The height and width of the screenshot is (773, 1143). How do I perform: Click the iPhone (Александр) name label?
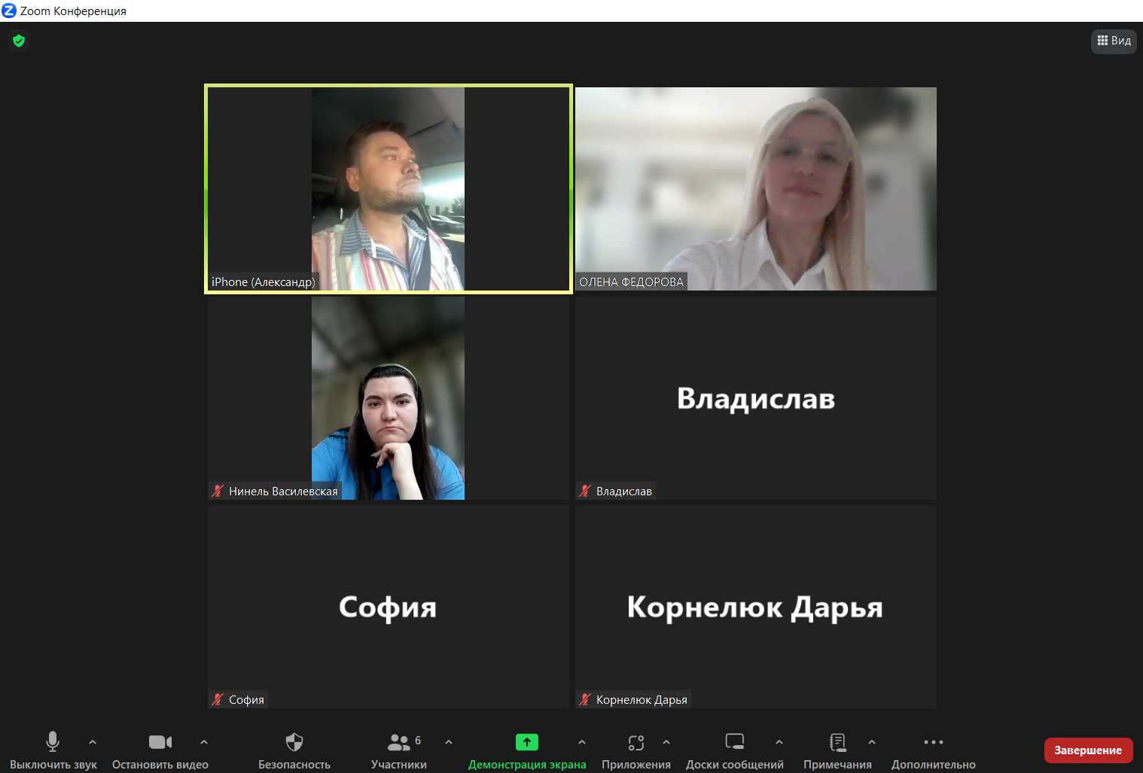(x=264, y=282)
